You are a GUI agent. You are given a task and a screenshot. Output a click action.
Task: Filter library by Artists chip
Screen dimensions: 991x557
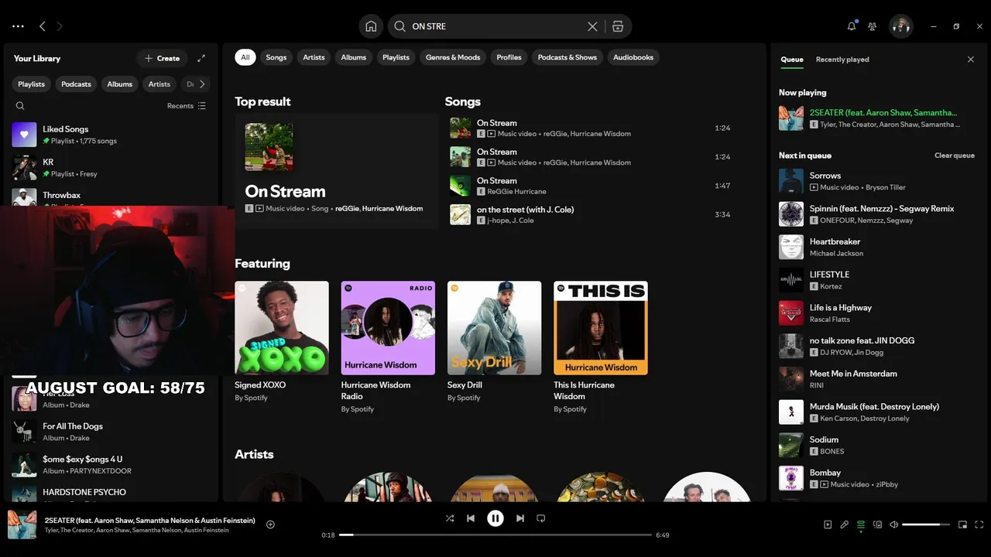(x=159, y=84)
